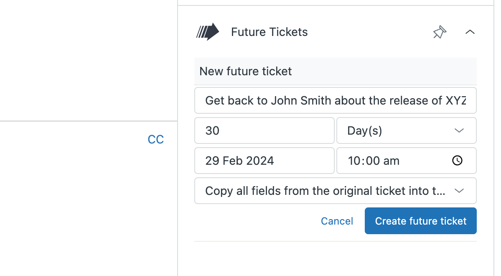Open the time picker clock icon
501x276 pixels.
point(458,161)
